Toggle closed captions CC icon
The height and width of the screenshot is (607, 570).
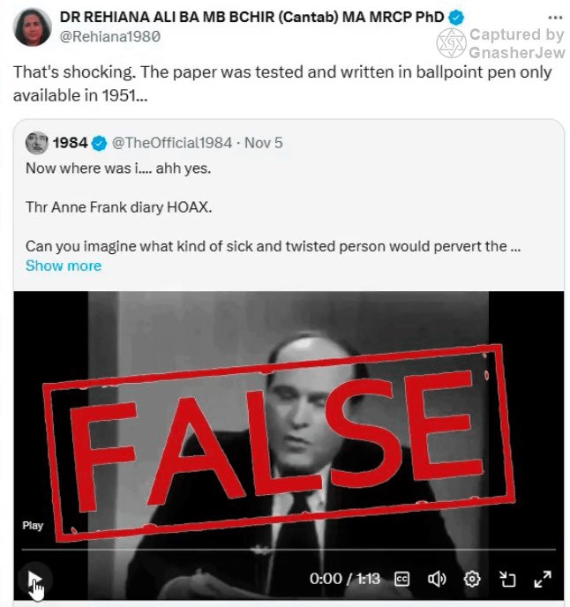[401, 579]
